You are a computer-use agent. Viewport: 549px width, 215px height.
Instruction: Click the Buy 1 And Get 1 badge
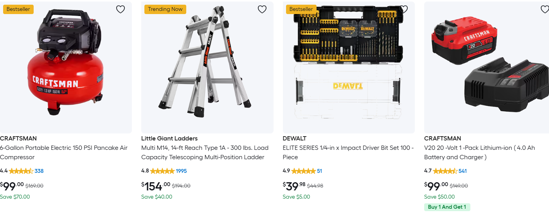pyautogui.click(x=447, y=207)
